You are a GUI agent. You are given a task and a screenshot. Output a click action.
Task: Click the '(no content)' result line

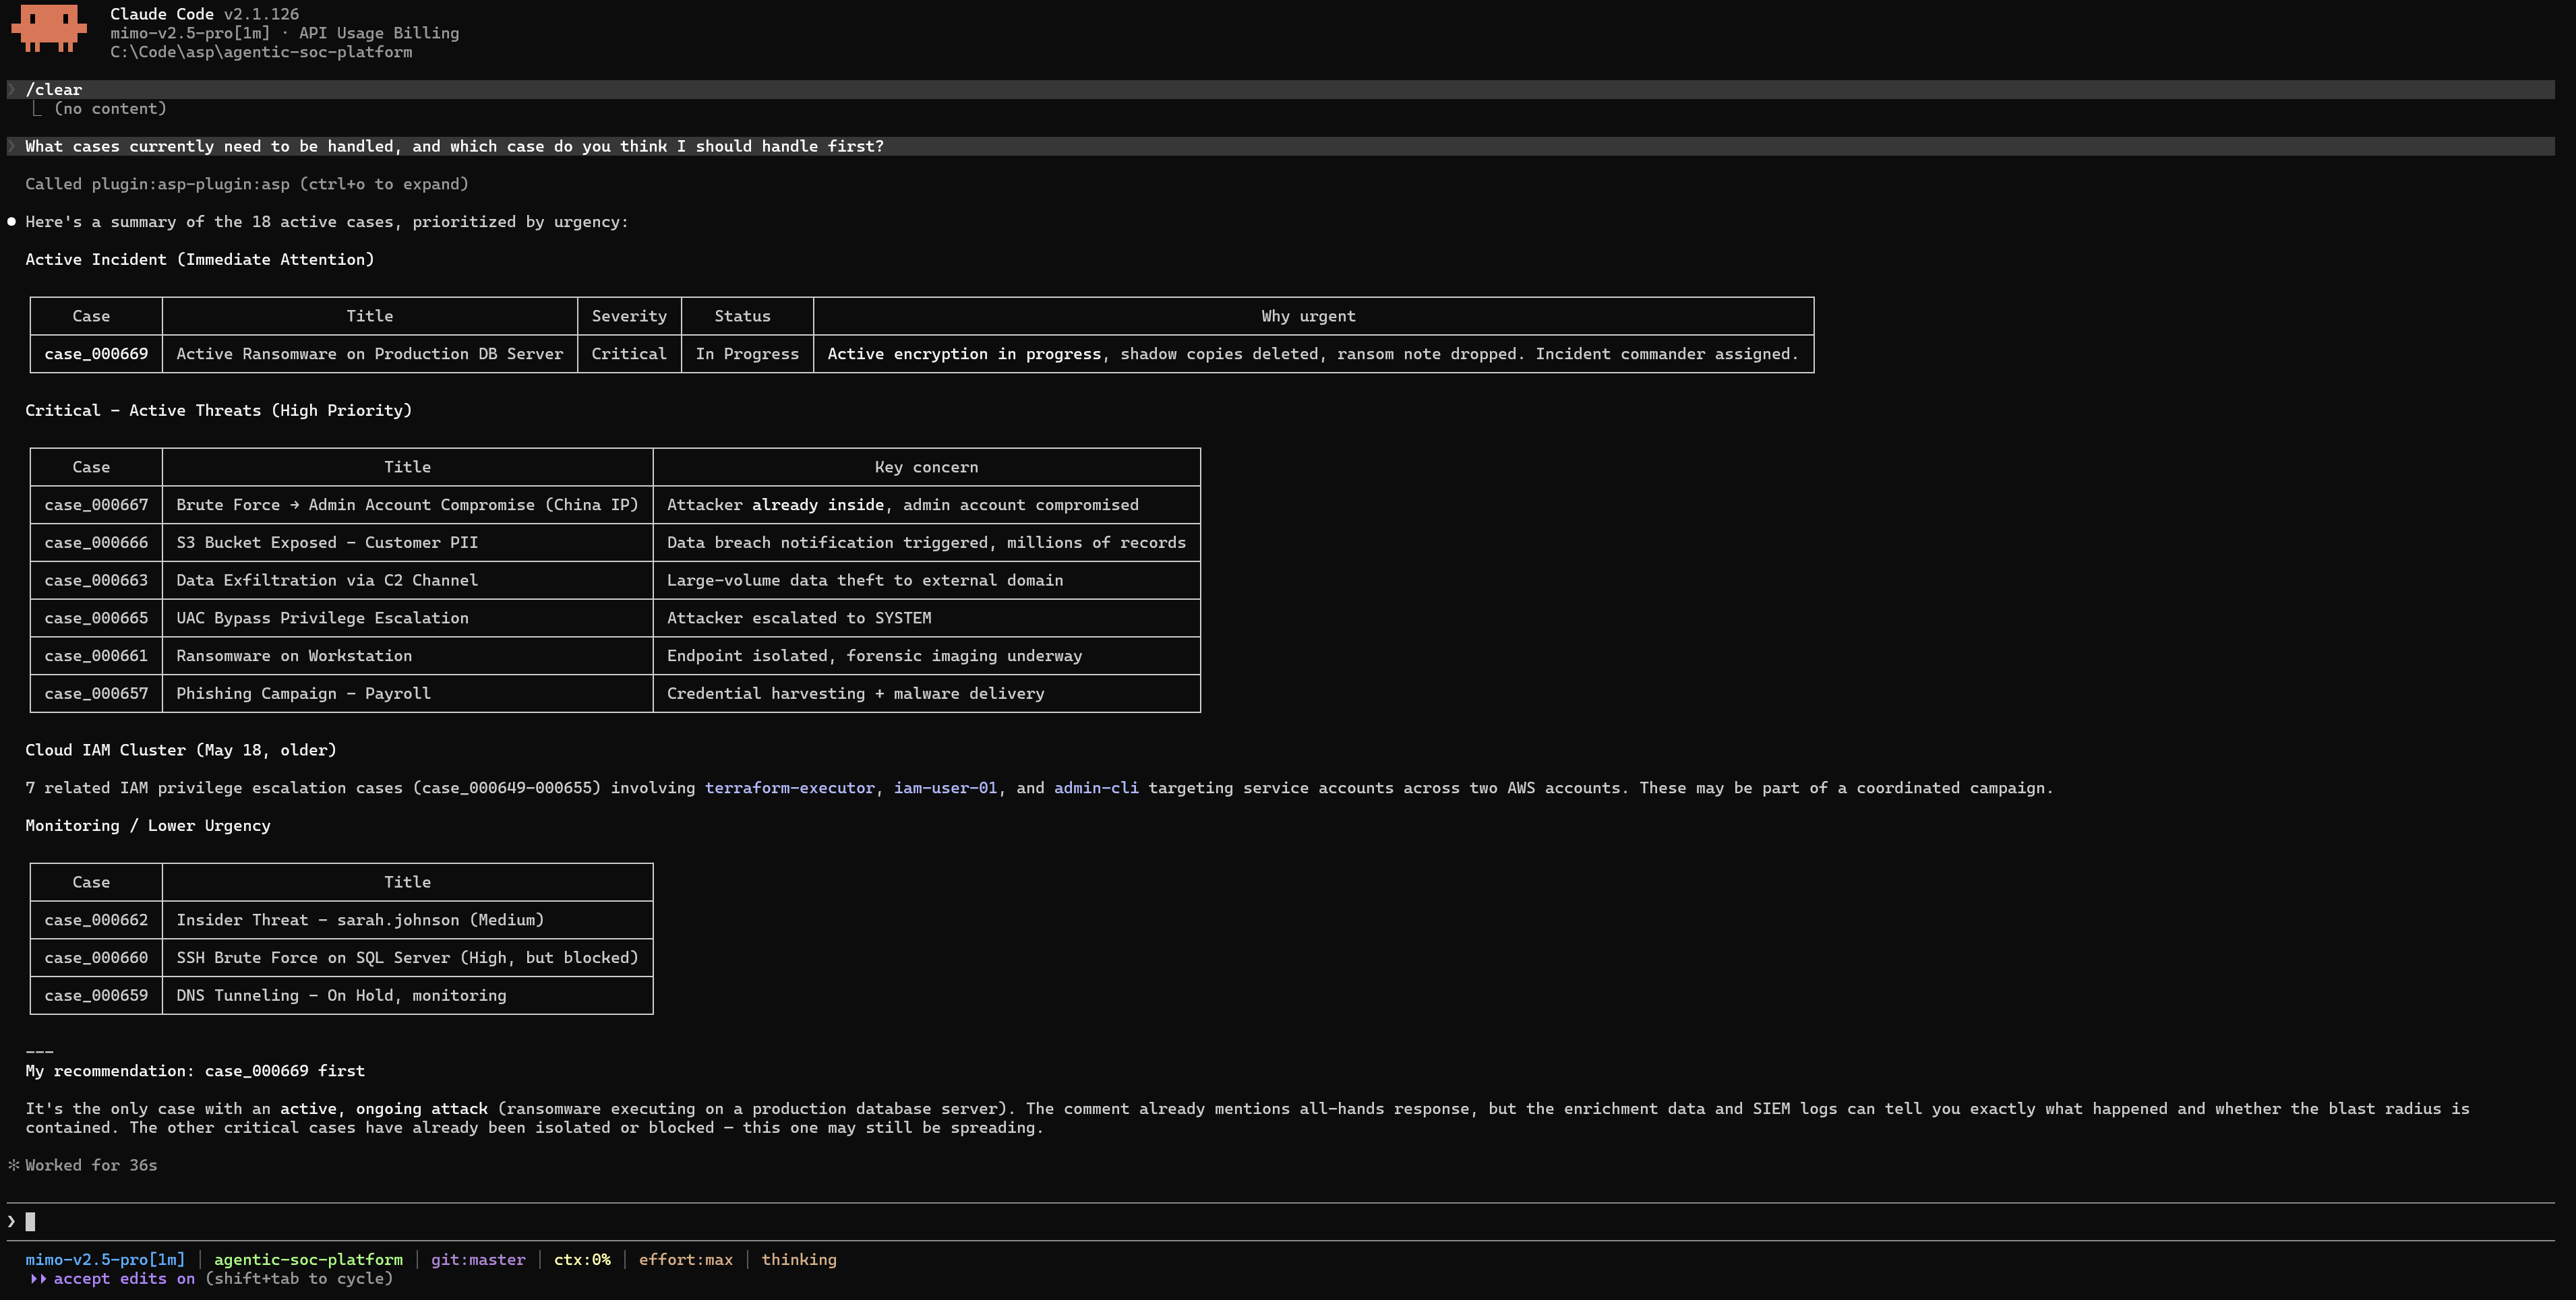(110, 109)
